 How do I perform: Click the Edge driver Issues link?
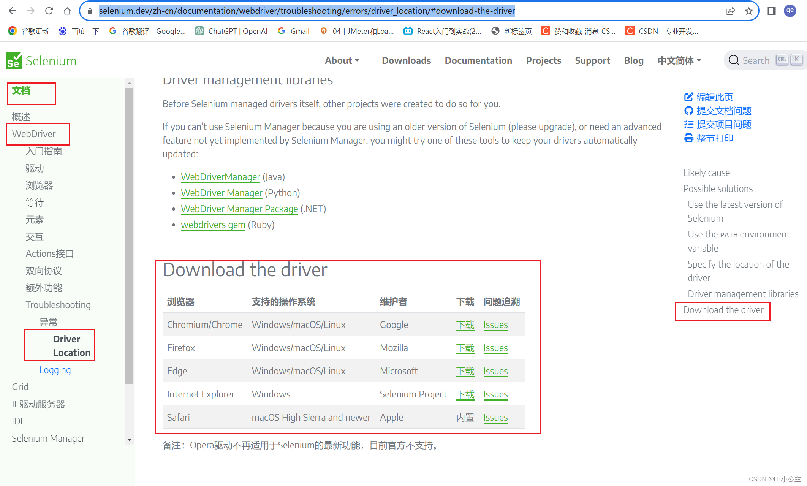click(495, 371)
